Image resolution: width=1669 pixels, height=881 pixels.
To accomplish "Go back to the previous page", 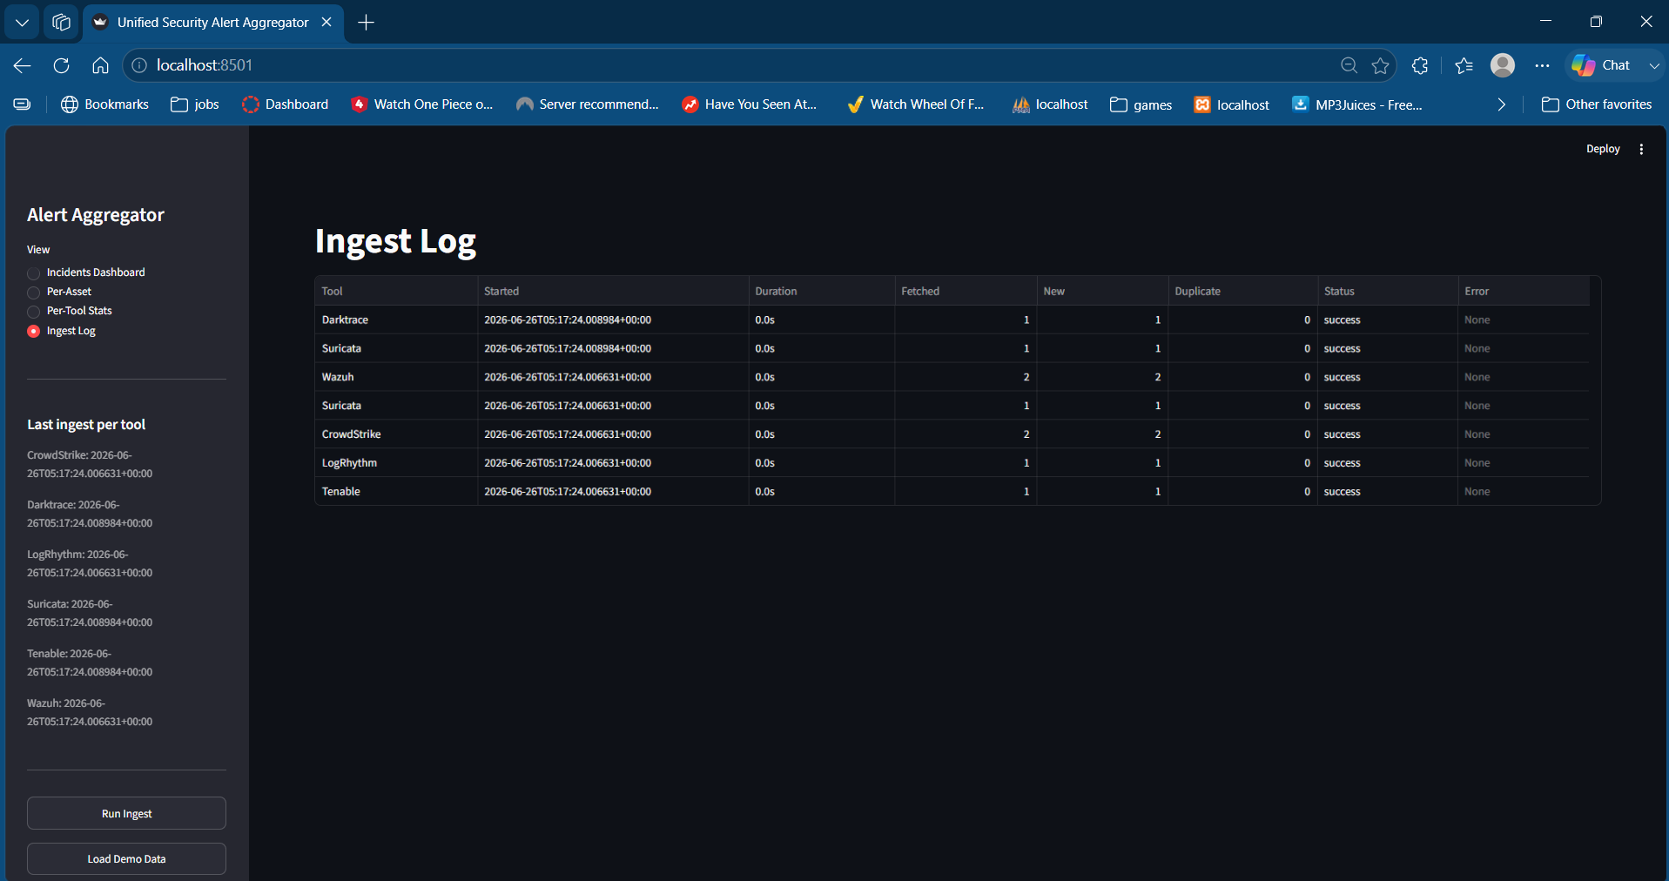I will pos(23,65).
